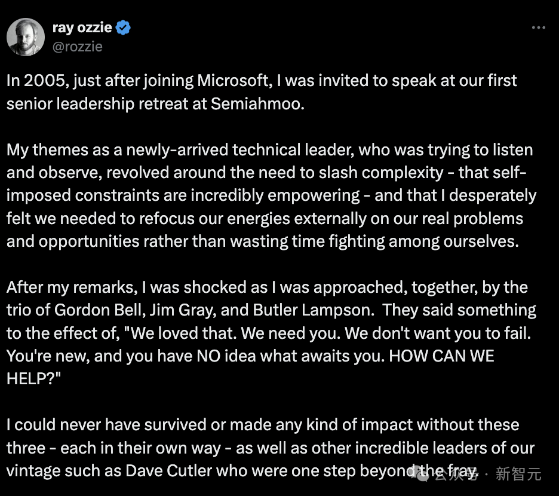Click the word "Microsoft" in the first line
Viewport: 559px width, 496px height.
274,81
